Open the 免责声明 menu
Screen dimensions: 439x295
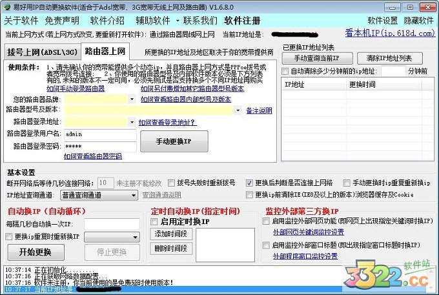coord(62,21)
